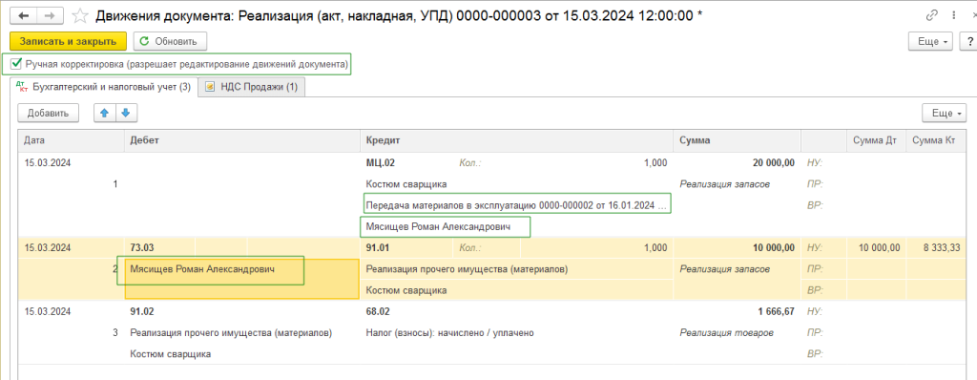Select entry row number 1

[115, 184]
